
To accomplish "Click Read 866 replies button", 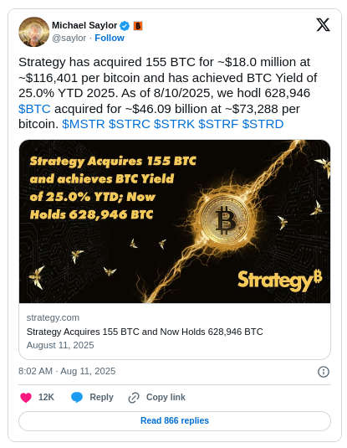I will (x=175, y=421).
